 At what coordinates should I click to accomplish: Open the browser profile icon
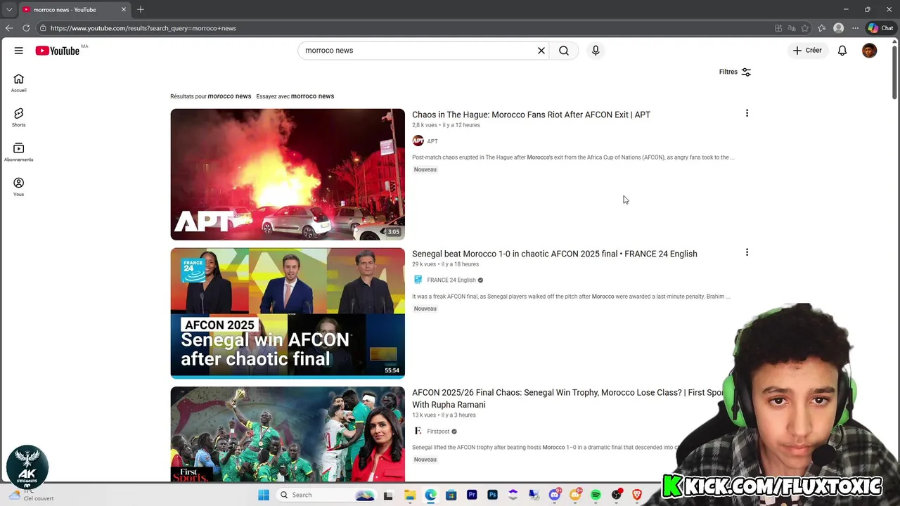pos(838,28)
